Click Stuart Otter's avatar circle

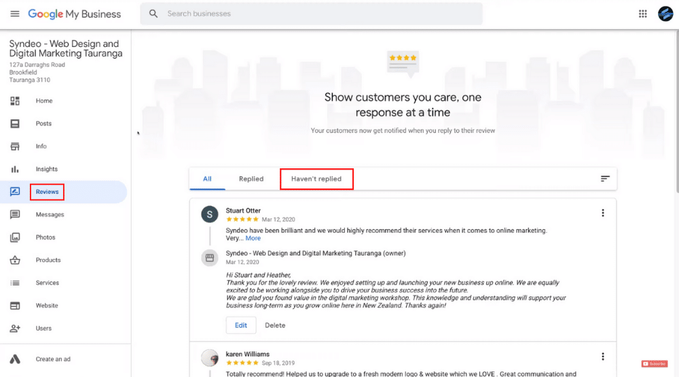[x=210, y=214]
